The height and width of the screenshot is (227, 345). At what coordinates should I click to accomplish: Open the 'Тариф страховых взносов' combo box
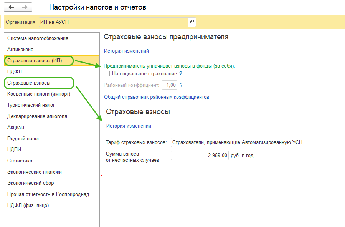(x=257, y=142)
